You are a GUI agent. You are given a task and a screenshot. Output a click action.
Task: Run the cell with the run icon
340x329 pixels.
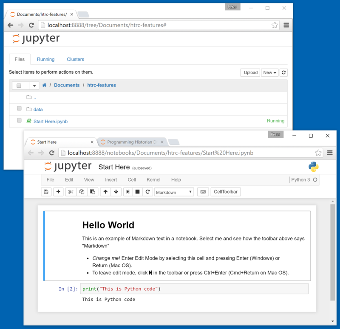(128, 192)
